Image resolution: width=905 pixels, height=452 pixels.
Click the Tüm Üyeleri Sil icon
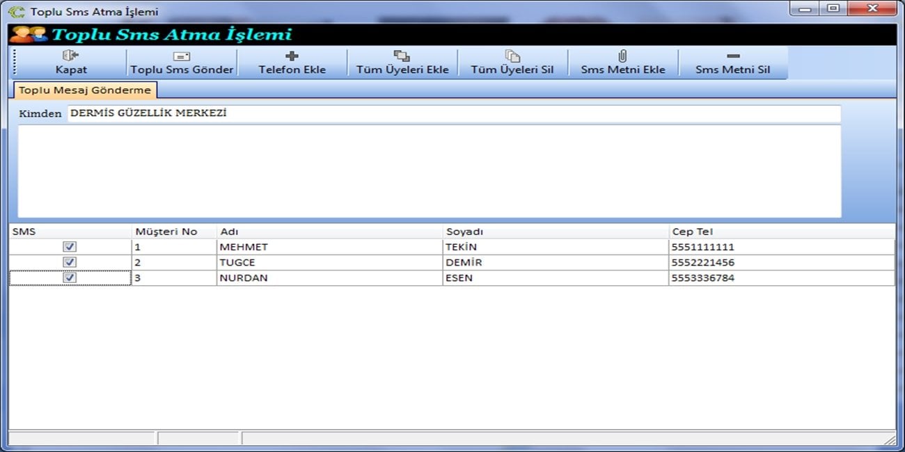pos(512,56)
